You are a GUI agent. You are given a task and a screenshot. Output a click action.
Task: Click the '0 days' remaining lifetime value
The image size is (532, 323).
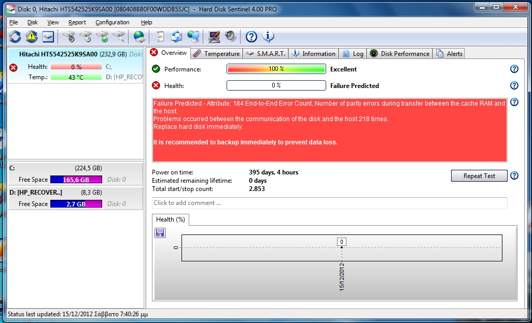click(x=258, y=181)
